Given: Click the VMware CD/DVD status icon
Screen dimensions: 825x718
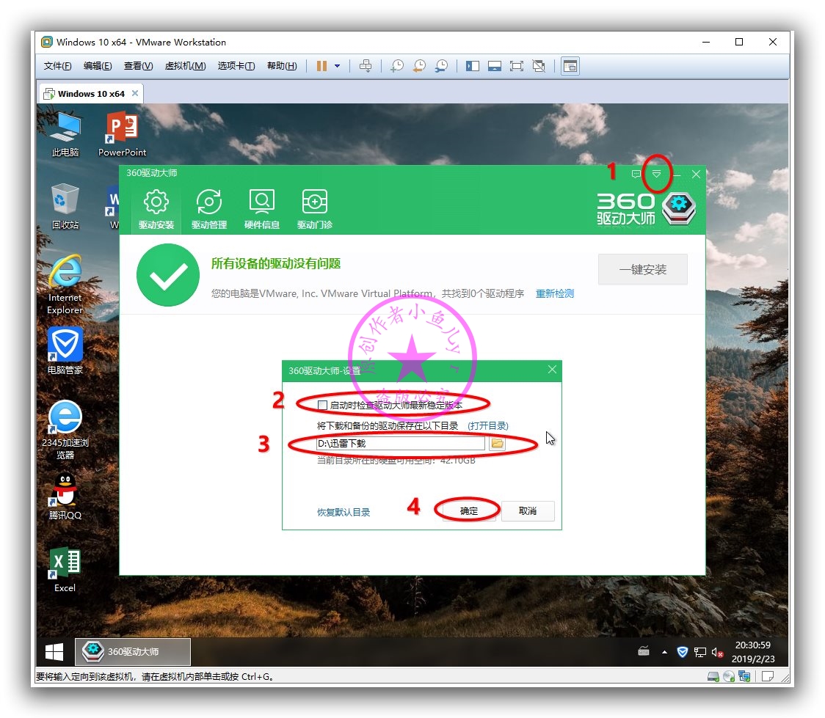Looking at the screenshot, I should coord(729,676).
